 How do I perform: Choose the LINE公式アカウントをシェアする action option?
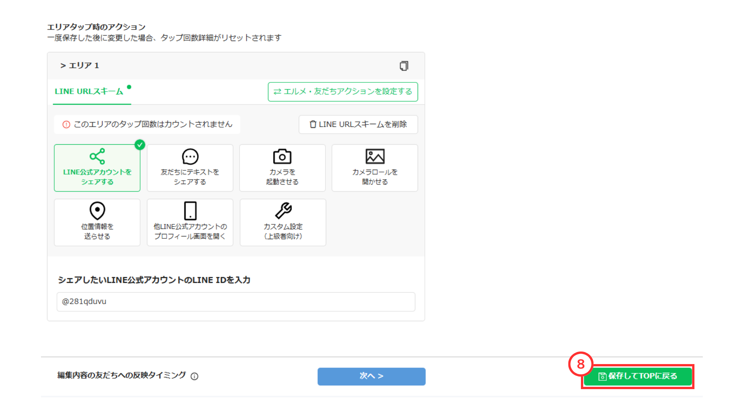pyautogui.click(x=97, y=167)
